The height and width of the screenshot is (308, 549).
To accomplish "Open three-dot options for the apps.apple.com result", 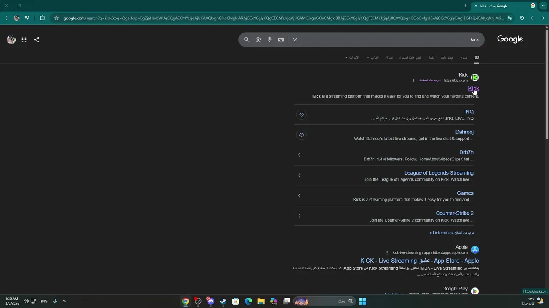I will coord(387,253).
